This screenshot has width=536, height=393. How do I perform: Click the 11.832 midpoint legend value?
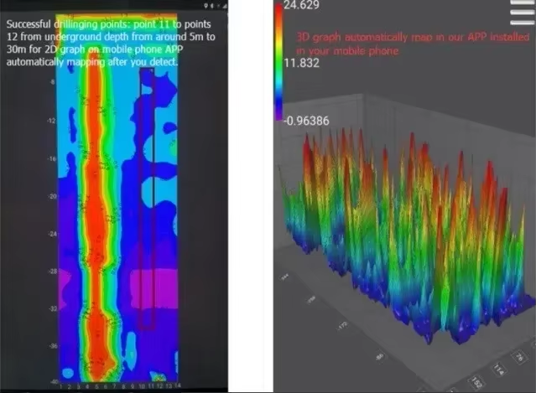pos(301,63)
